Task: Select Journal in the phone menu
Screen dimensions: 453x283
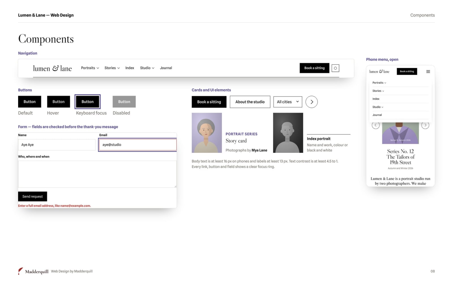Action: point(377,115)
